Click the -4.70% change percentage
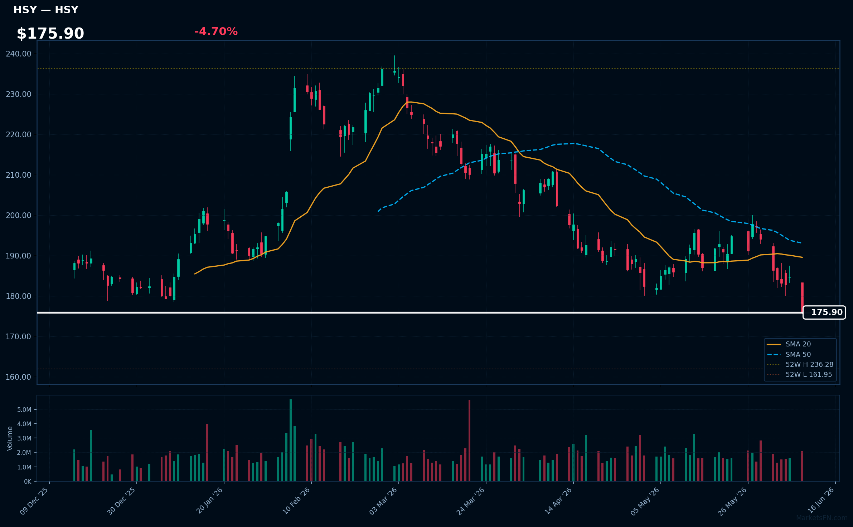853x527 pixels. click(x=216, y=31)
